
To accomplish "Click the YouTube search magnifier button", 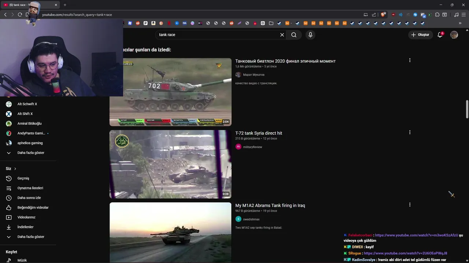I will pyautogui.click(x=294, y=35).
